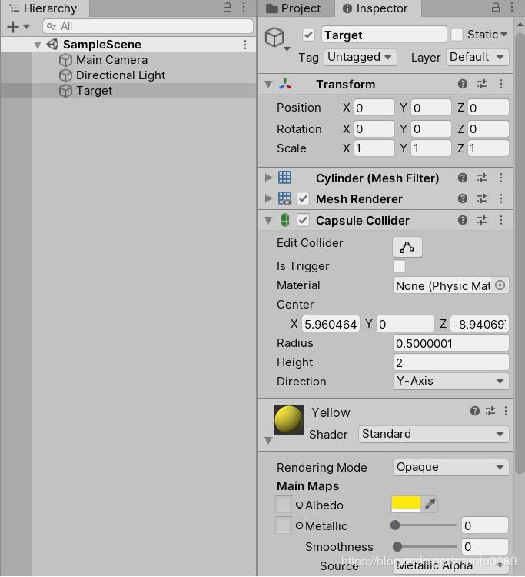The height and width of the screenshot is (577, 525).
Task: Disable the Mesh Renderer component checkbox
Action: click(303, 199)
